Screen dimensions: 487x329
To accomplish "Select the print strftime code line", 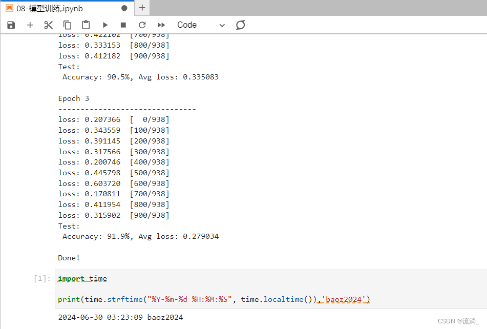I will click(x=214, y=299).
